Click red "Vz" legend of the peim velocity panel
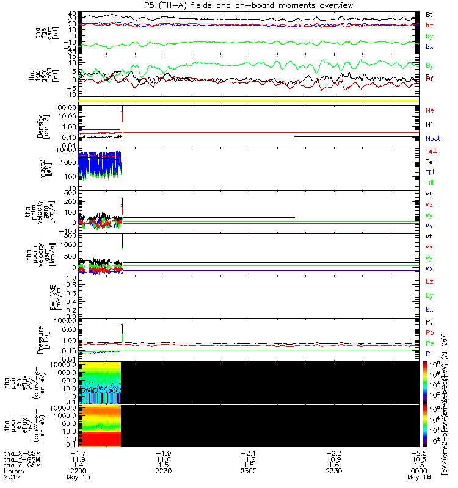Screen dimensions: 458x488 point(429,204)
